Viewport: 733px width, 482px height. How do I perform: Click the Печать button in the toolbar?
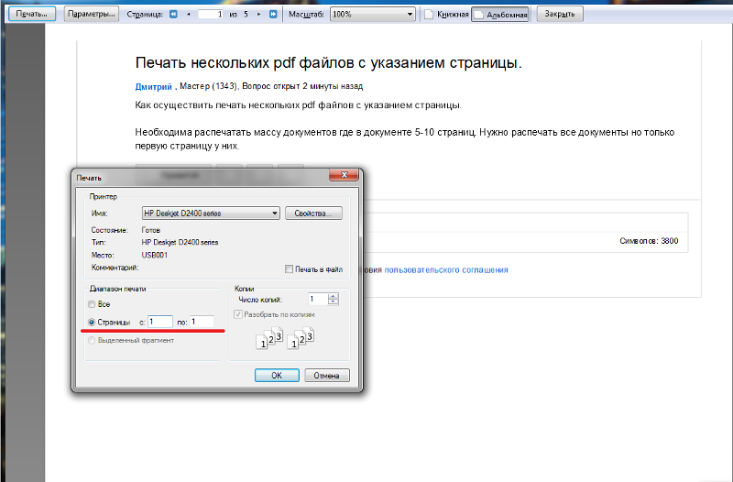pos(30,15)
